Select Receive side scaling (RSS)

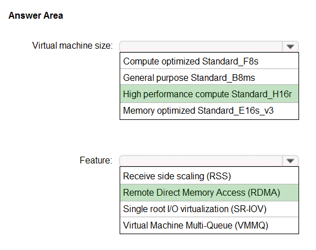tap(209, 176)
